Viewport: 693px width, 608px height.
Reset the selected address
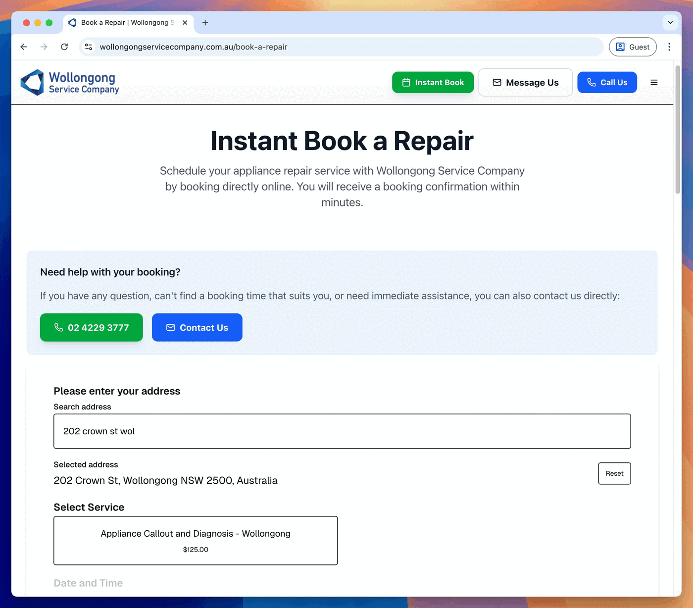pyautogui.click(x=614, y=473)
